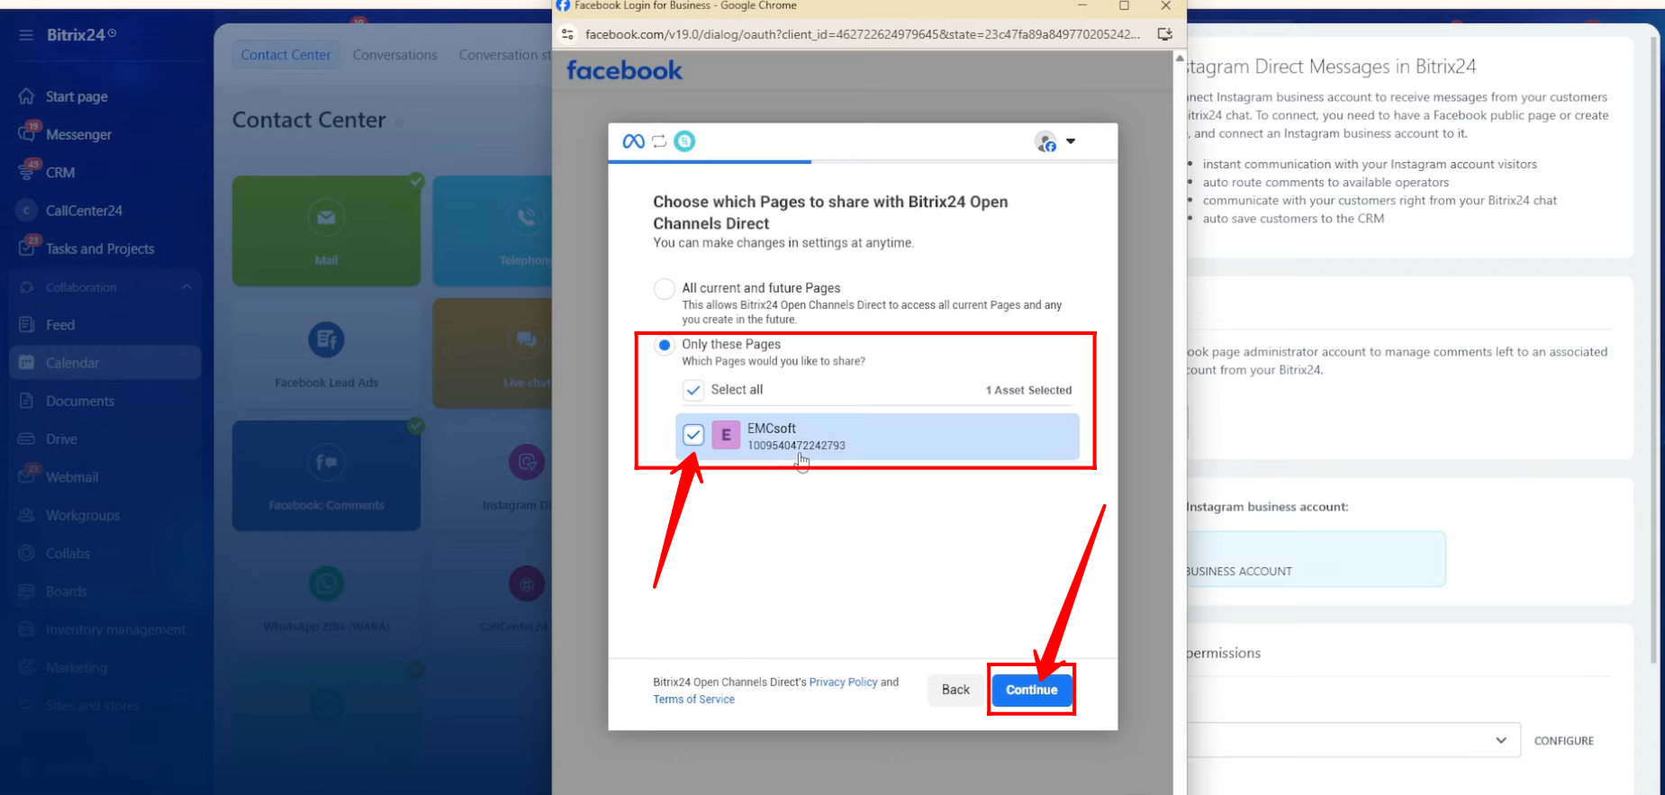Viewport: 1665px width, 795px height.
Task: Click the site info icon in address bar
Action: coord(567,34)
